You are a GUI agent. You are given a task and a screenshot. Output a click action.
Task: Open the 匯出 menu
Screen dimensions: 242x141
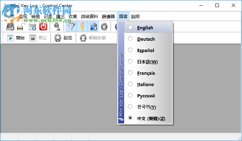click(x=60, y=16)
